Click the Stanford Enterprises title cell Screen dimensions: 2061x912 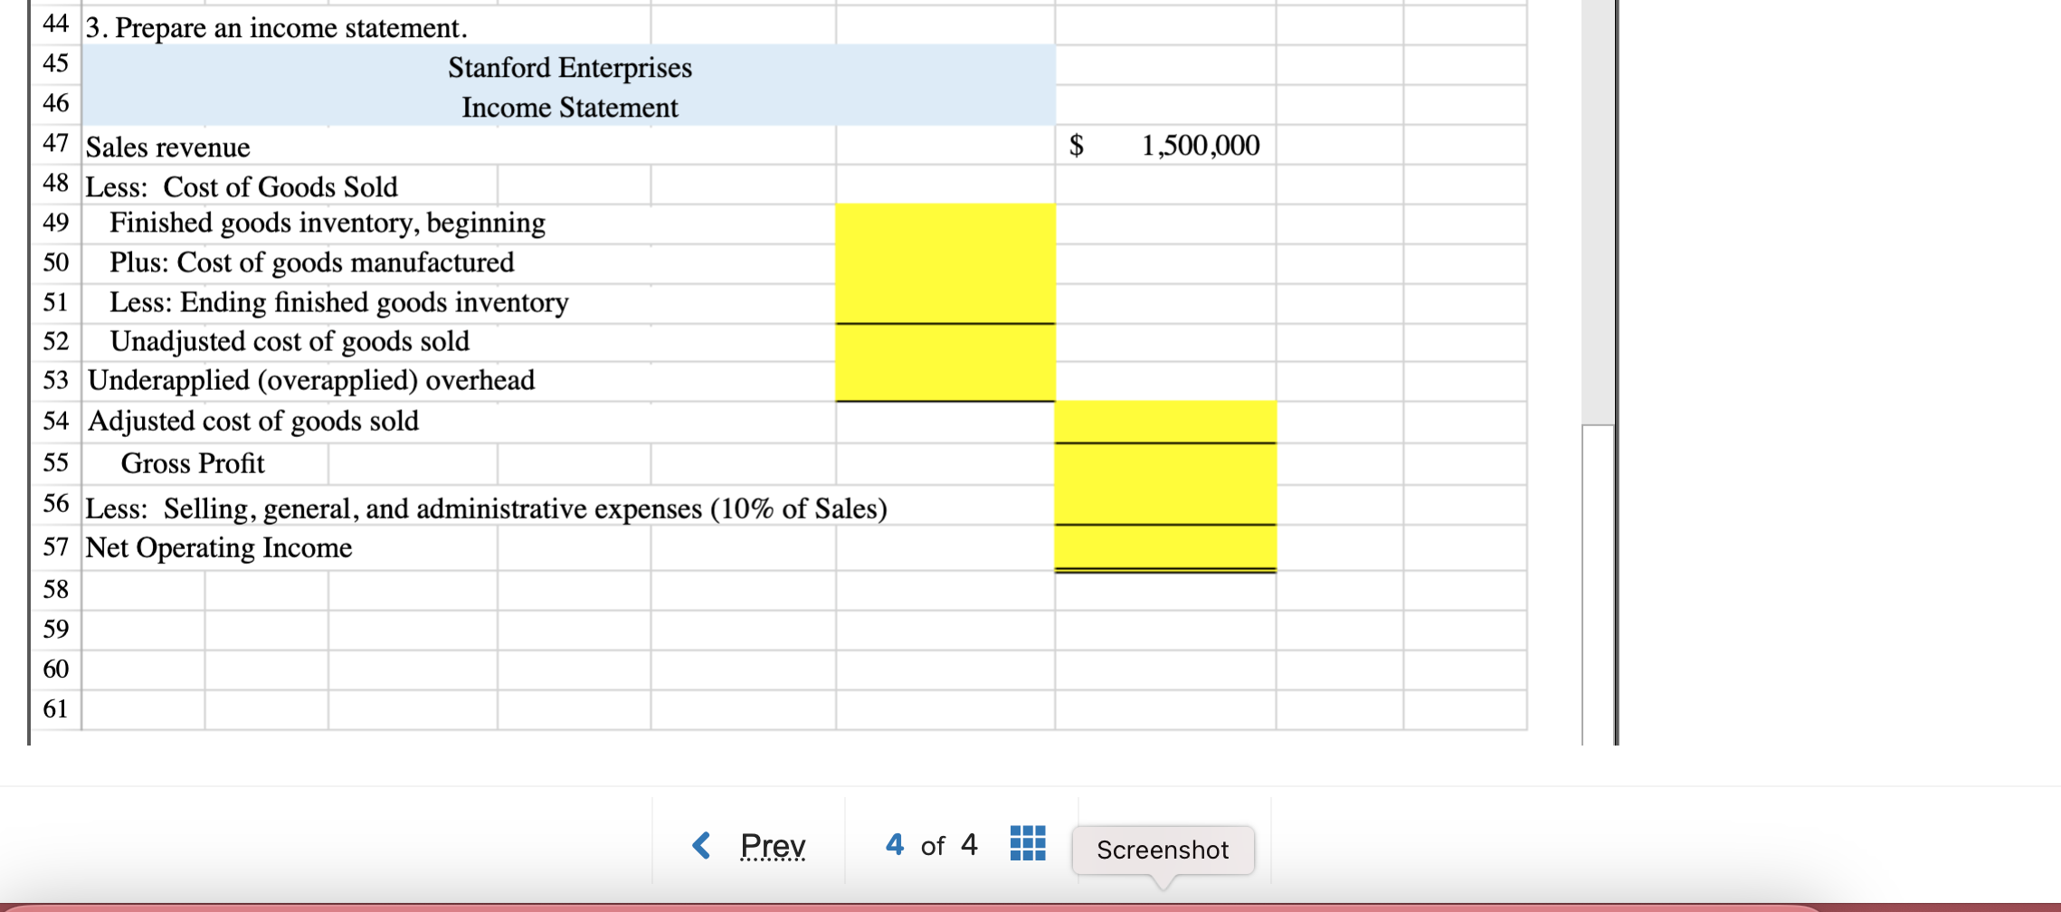573,66
